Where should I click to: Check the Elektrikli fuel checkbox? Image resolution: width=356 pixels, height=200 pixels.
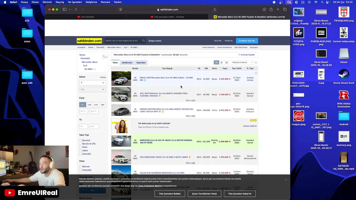tap(80, 154)
